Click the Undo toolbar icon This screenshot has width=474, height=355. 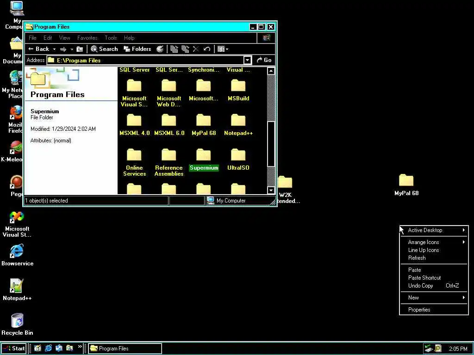207,49
